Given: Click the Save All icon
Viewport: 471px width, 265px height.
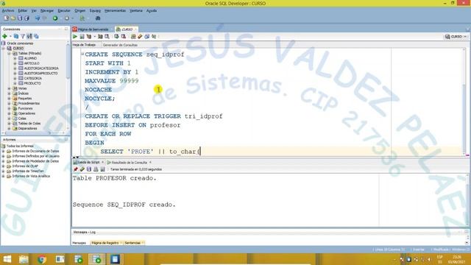Looking at the screenshot, I should pos(26,18).
